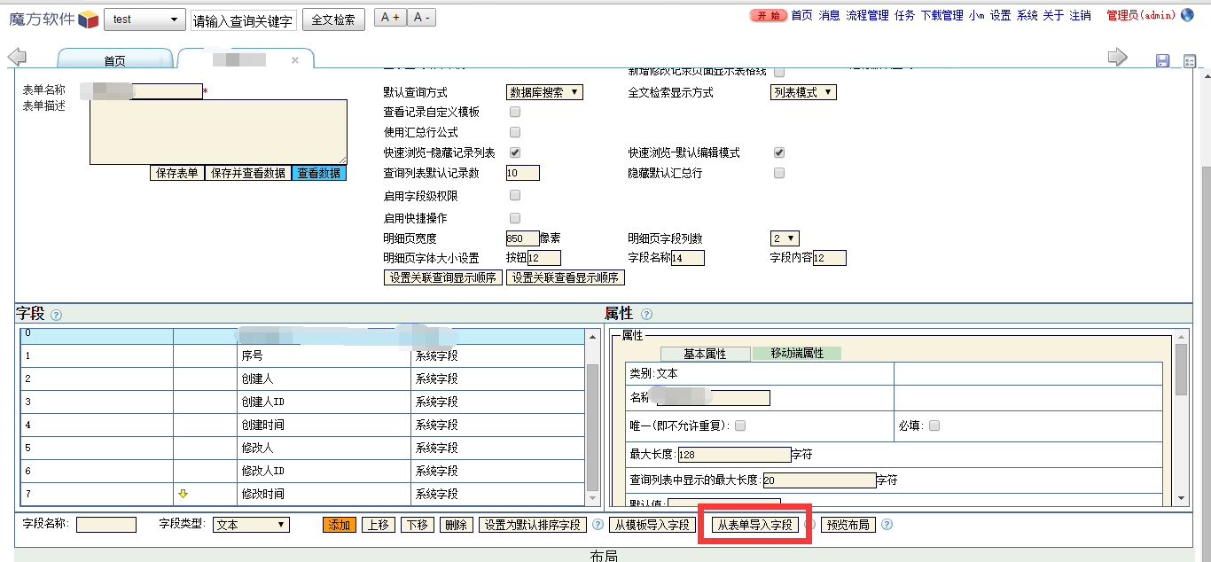The image size is (1211, 562).
Task: Uncheck 快速浏览-隐藏记录列表
Action: [515, 152]
